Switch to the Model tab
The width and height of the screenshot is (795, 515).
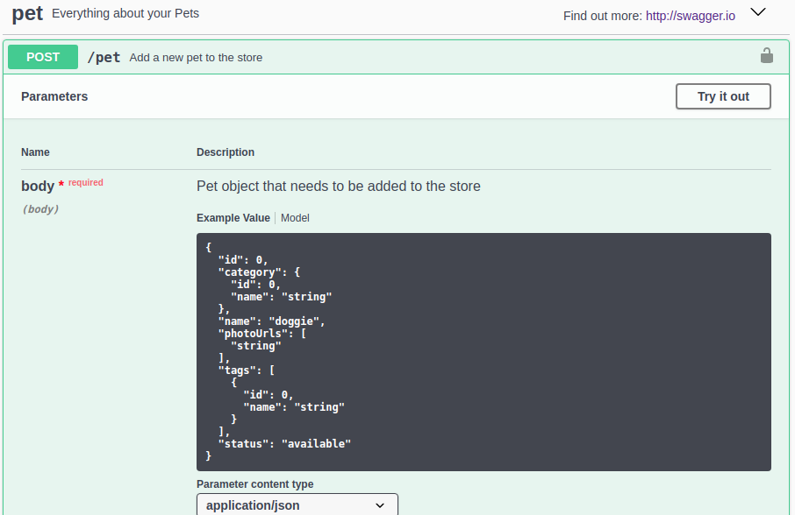pos(295,218)
